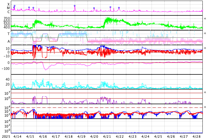Select the earlier flare marker on 4/15
This screenshot has height=139, width=208.
[29, 8]
